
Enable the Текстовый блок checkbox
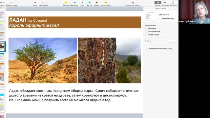pyautogui.click(x=146, y=31)
